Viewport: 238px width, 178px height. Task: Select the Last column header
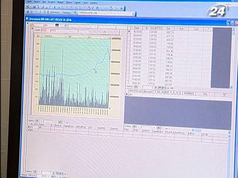196,29
